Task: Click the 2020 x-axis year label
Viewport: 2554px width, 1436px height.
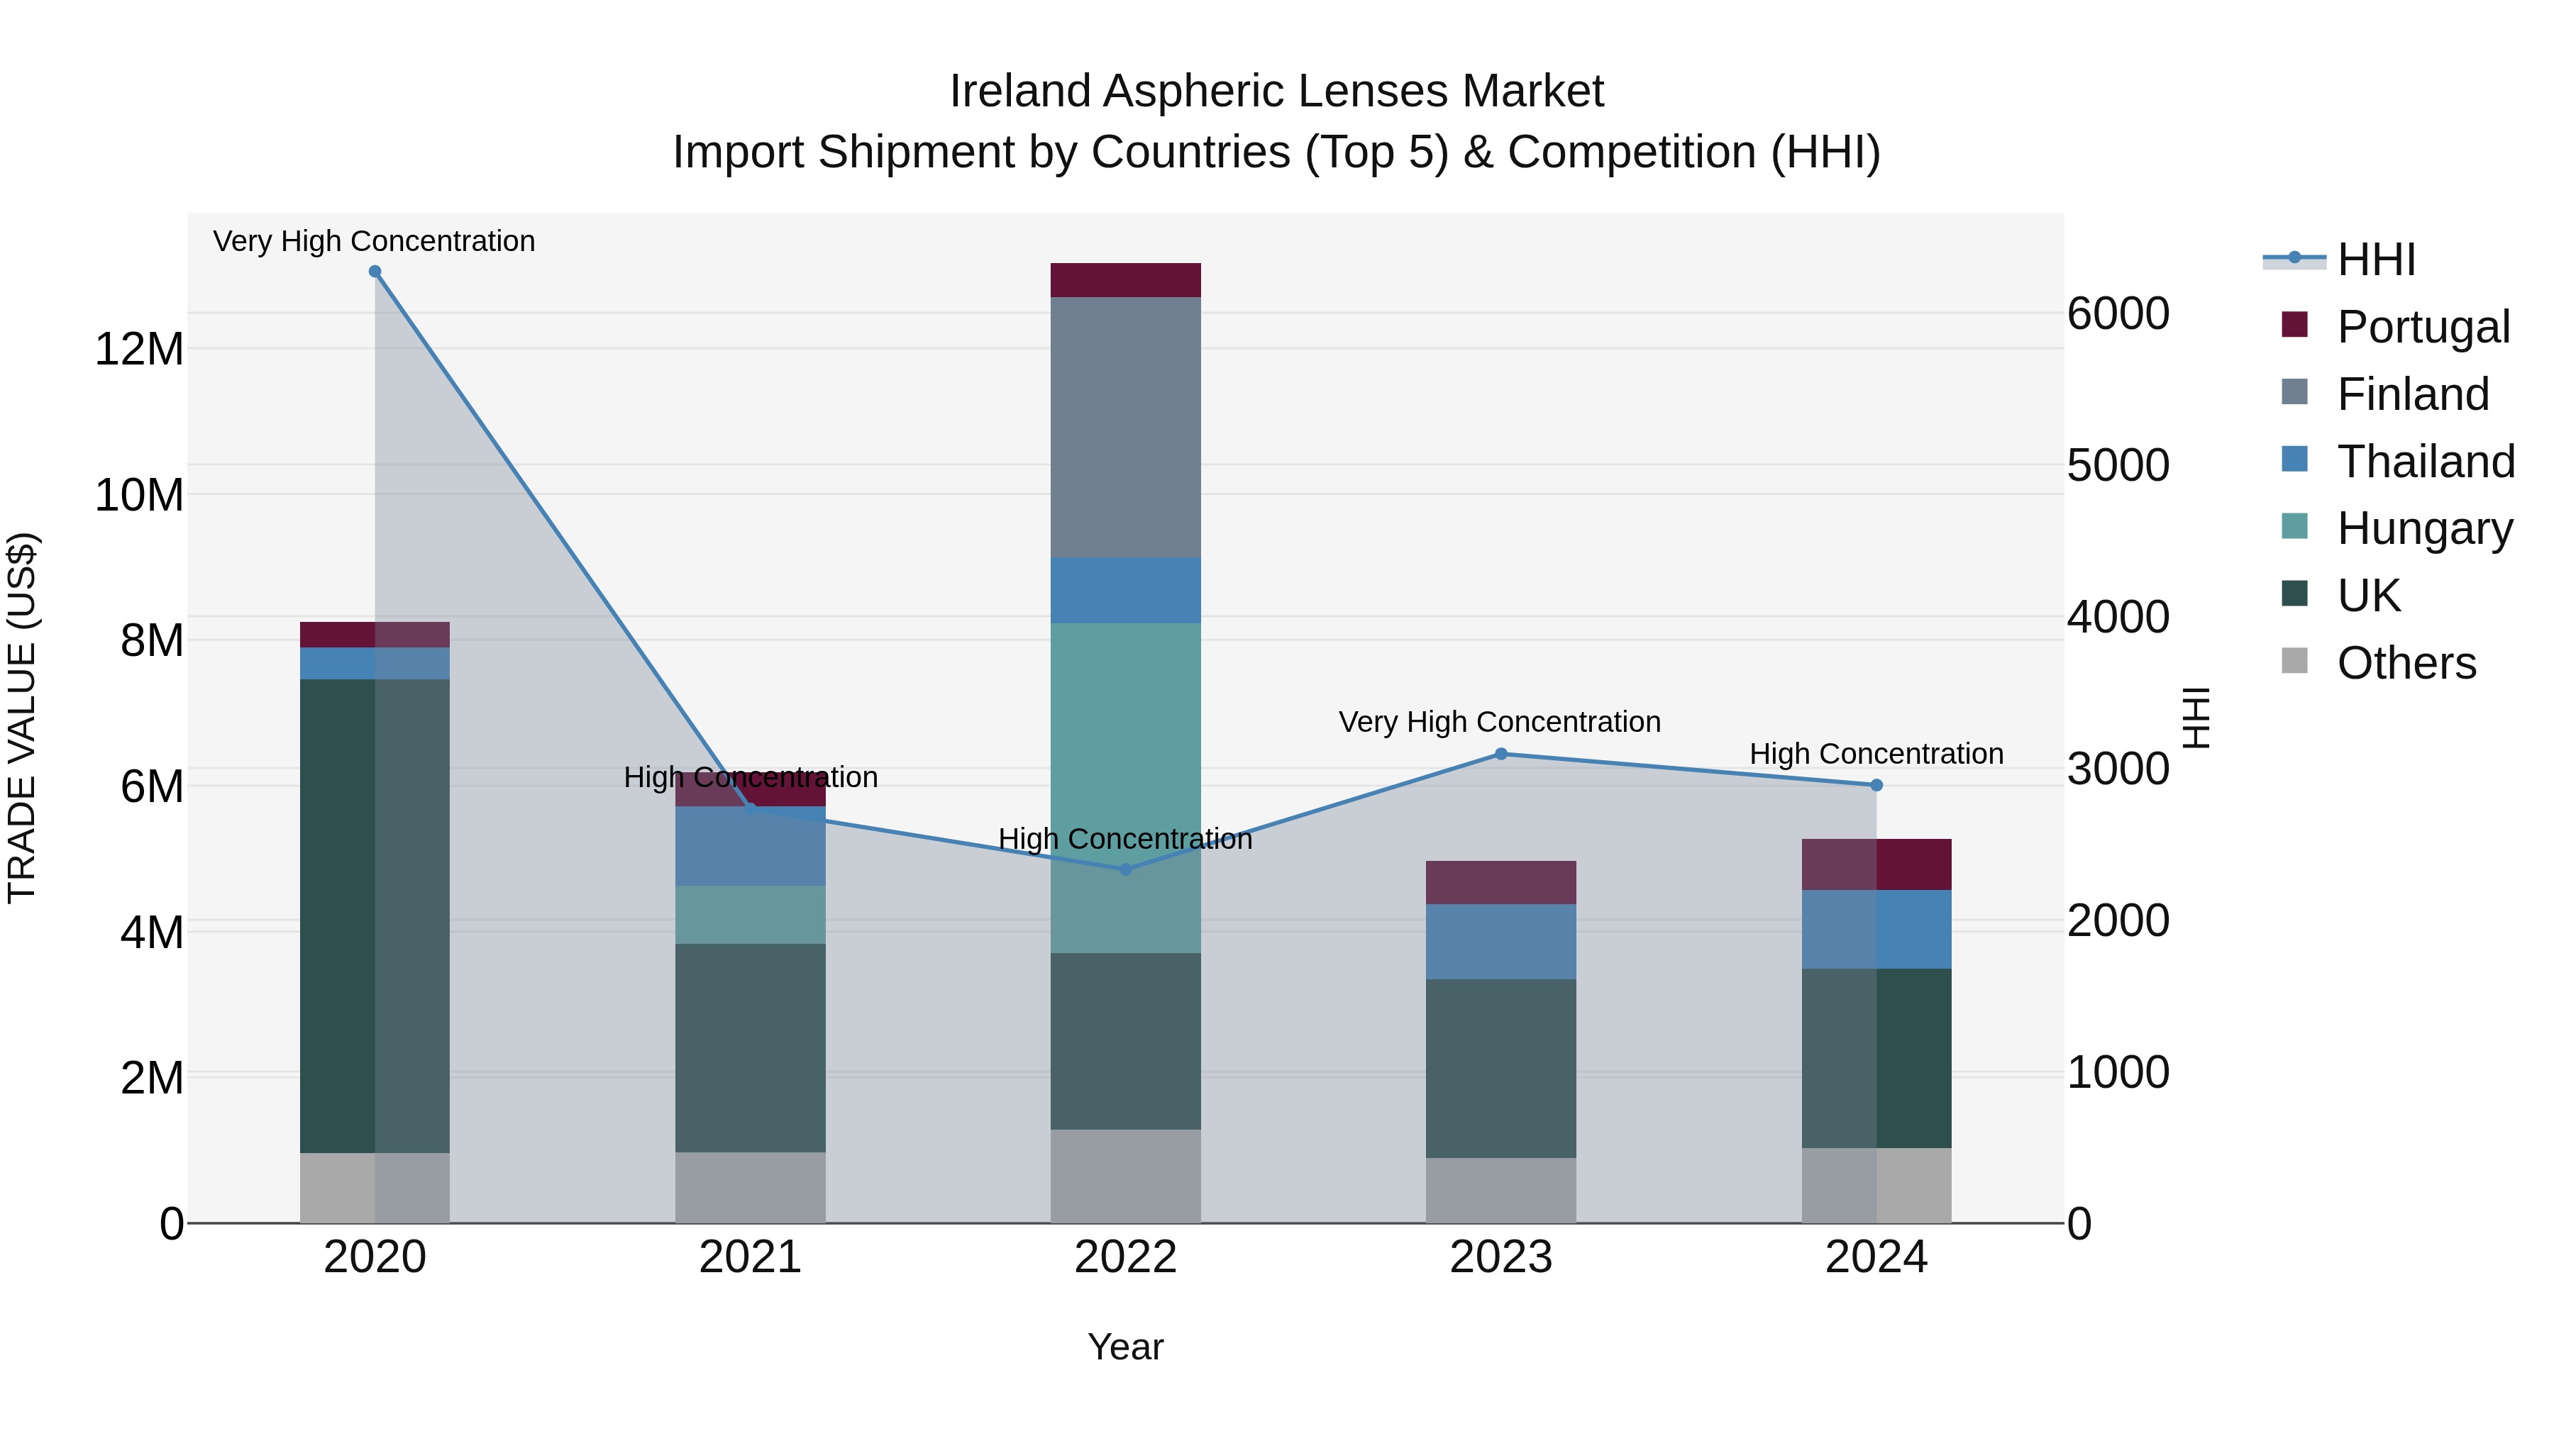Action: tap(375, 1257)
